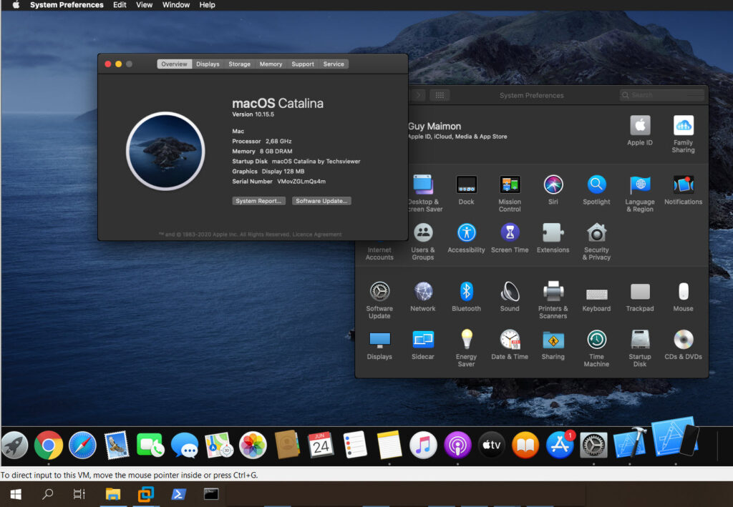Open Accessibility preferences
The image size is (733, 507).
466,238
